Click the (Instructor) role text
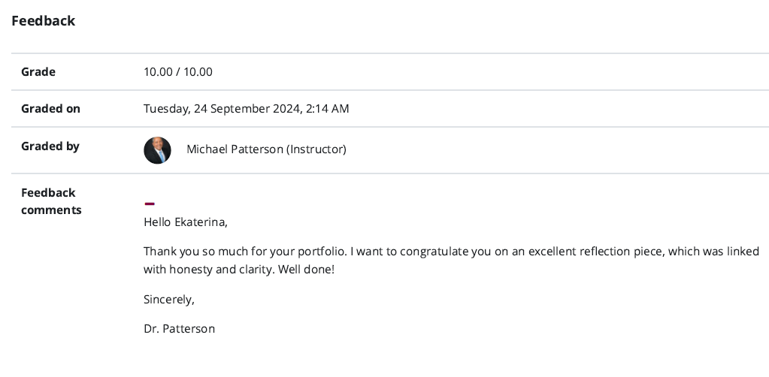This screenshot has width=769, height=377. (x=316, y=149)
